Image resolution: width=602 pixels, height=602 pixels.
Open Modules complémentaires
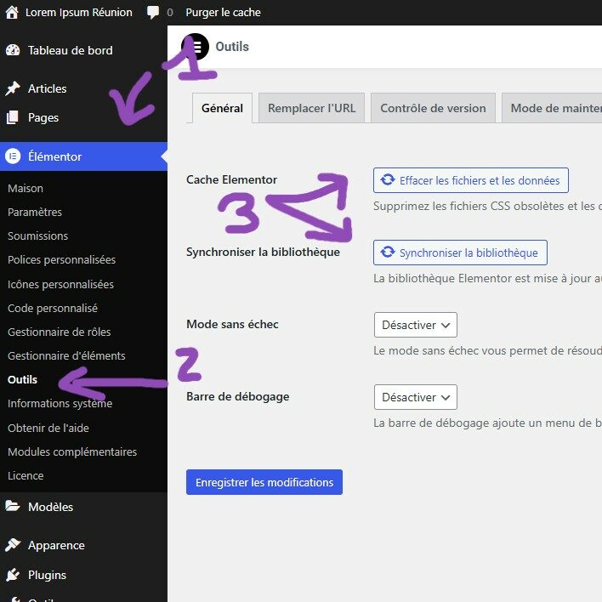pyautogui.click(x=72, y=451)
